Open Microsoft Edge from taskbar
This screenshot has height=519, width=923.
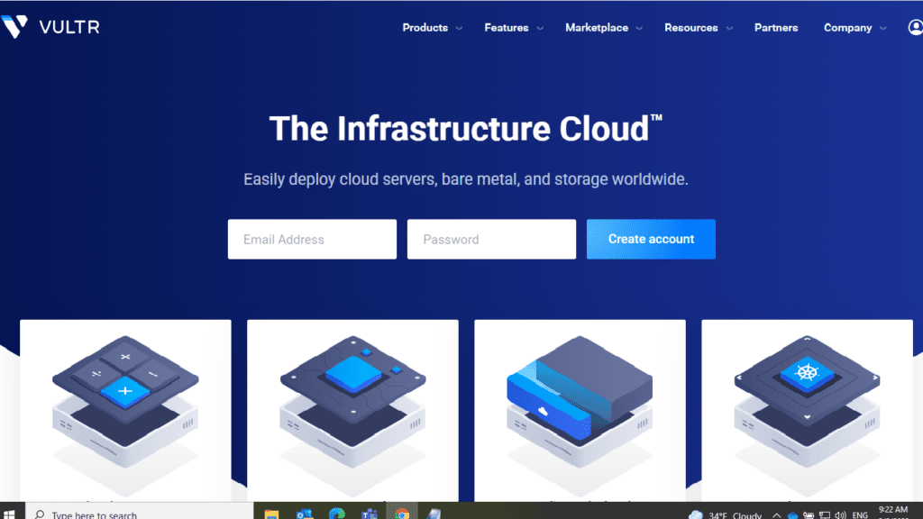(337, 514)
